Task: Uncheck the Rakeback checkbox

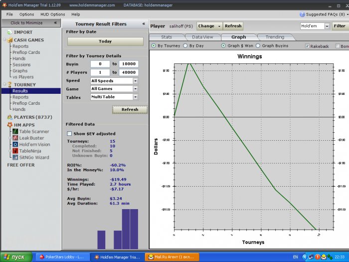Action: (308, 46)
